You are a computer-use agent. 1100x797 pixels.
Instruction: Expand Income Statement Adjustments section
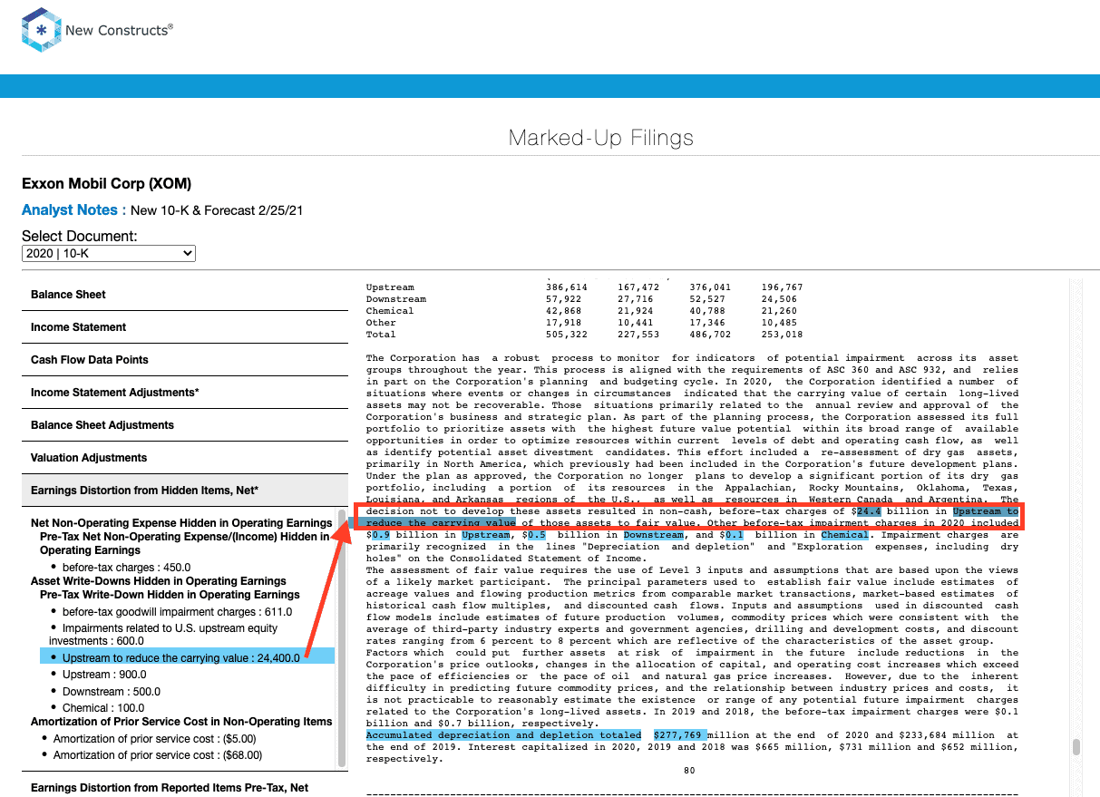tap(185, 393)
